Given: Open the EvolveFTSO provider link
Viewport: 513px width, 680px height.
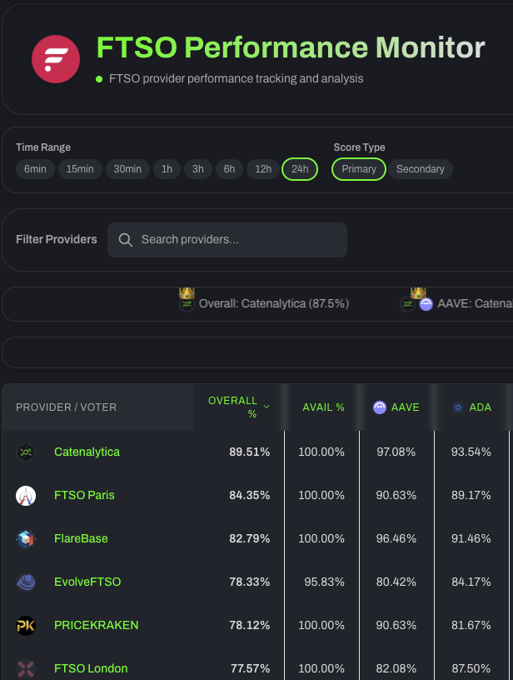Looking at the screenshot, I should click(87, 582).
